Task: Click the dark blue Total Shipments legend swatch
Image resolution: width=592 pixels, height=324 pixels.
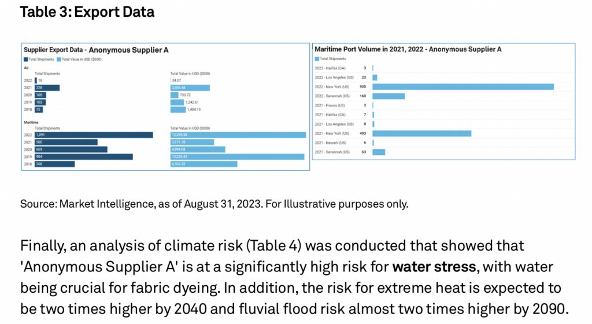Action: pos(25,59)
